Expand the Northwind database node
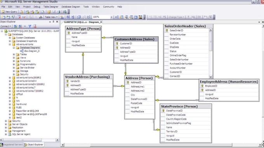The height and width of the screenshot is (148, 264). pos(10,104)
